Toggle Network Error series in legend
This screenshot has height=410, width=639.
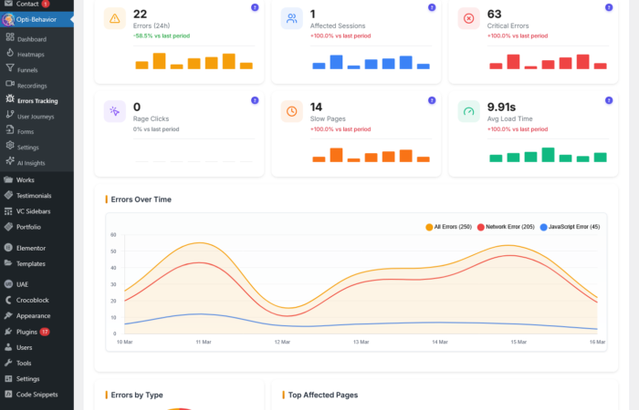coord(507,226)
